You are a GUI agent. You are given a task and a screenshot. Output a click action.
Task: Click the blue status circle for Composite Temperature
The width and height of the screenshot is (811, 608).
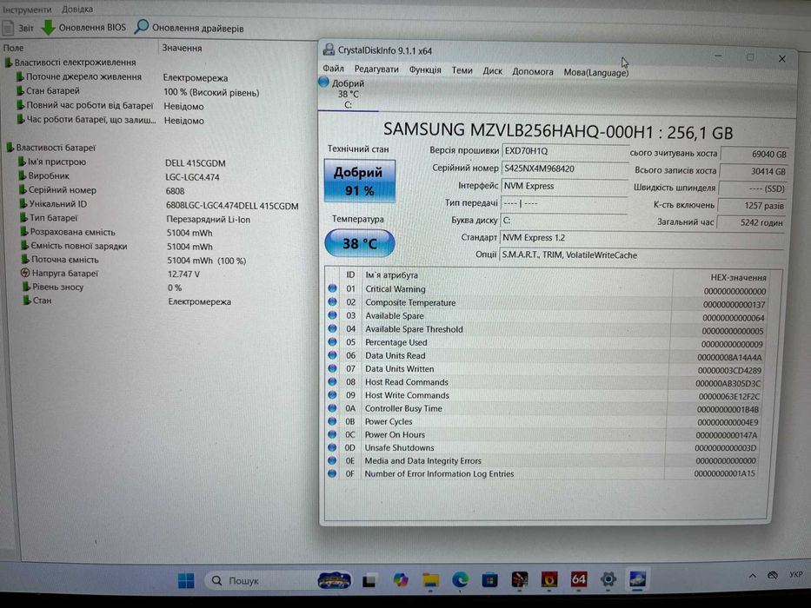pos(333,302)
